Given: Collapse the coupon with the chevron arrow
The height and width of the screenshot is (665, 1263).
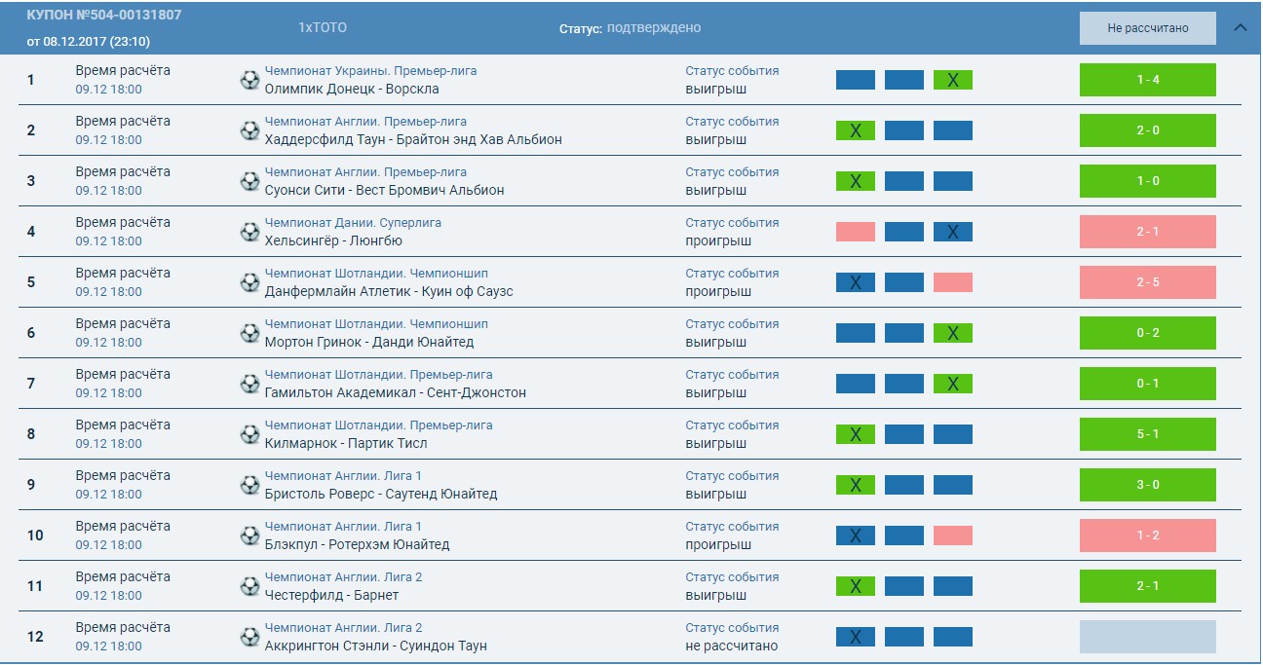Looking at the screenshot, I should [1241, 27].
